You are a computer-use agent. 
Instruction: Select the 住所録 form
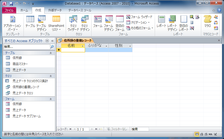[x=29, y=104]
